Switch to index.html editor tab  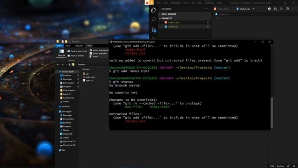pyautogui.click(x=222, y=9)
